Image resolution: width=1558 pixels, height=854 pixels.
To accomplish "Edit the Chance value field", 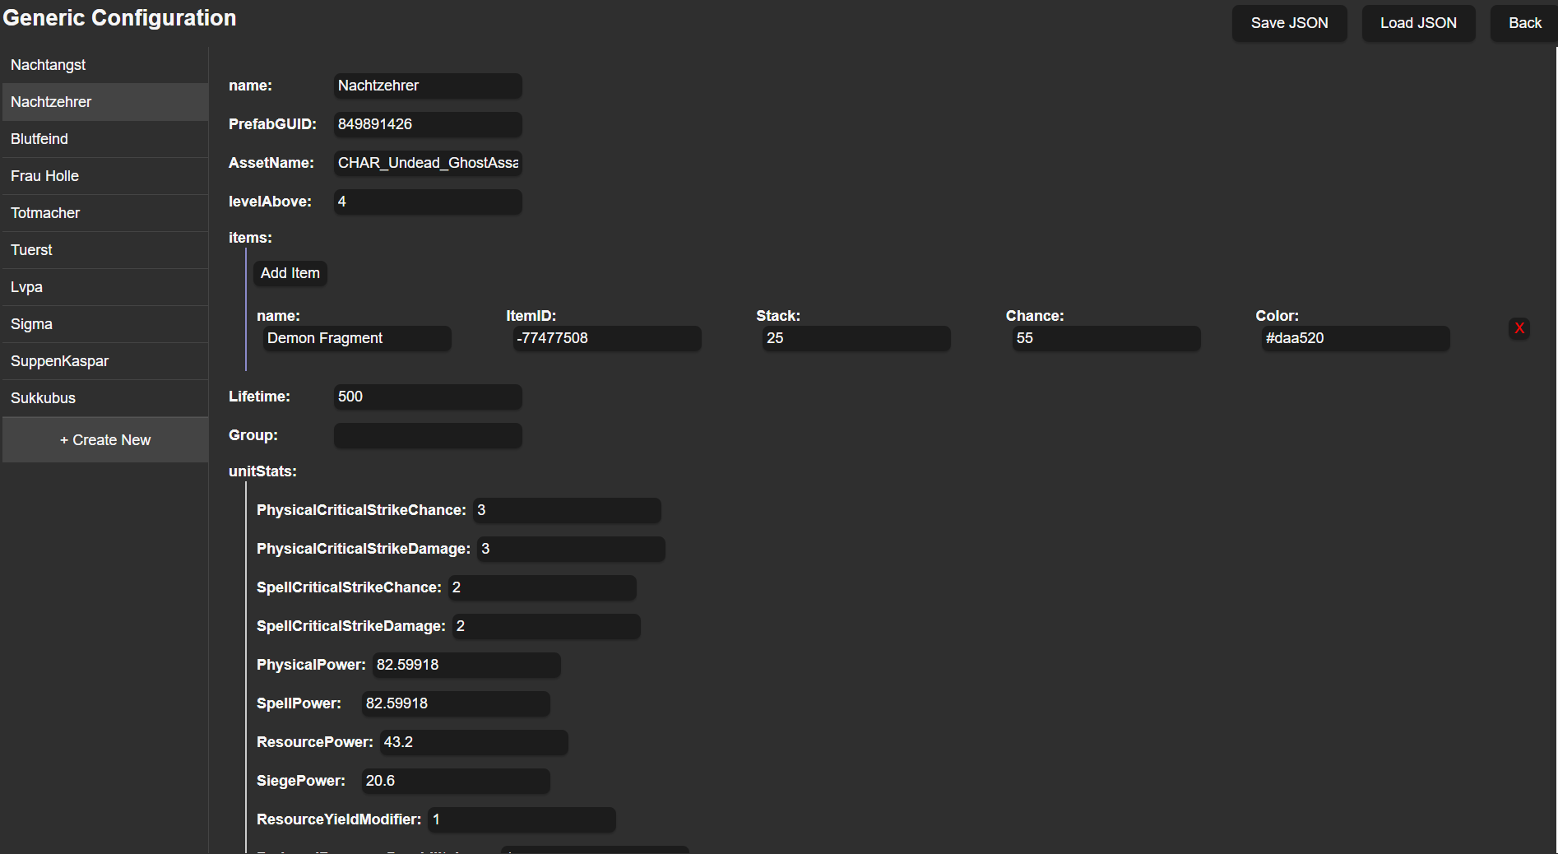I will [1106, 338].
